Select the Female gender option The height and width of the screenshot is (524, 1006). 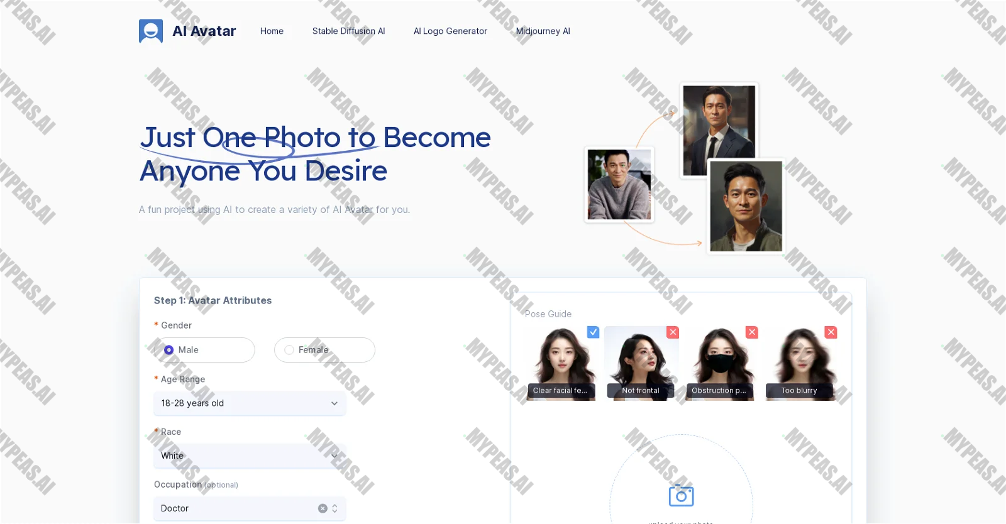(324, 350)
